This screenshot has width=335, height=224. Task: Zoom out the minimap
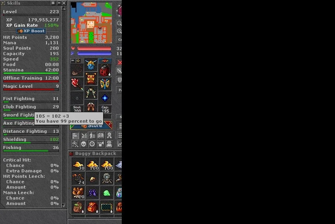[x=119, y=23]
